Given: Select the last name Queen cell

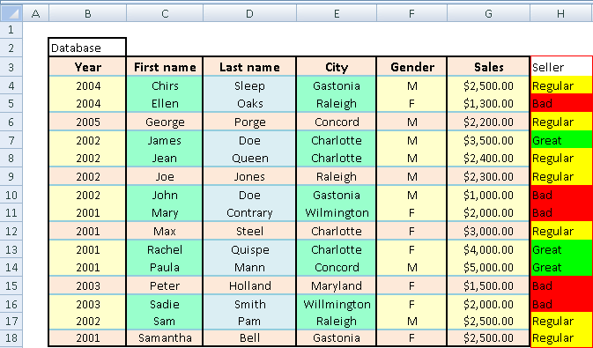Looking at the screenshot, I should [249, 158].
